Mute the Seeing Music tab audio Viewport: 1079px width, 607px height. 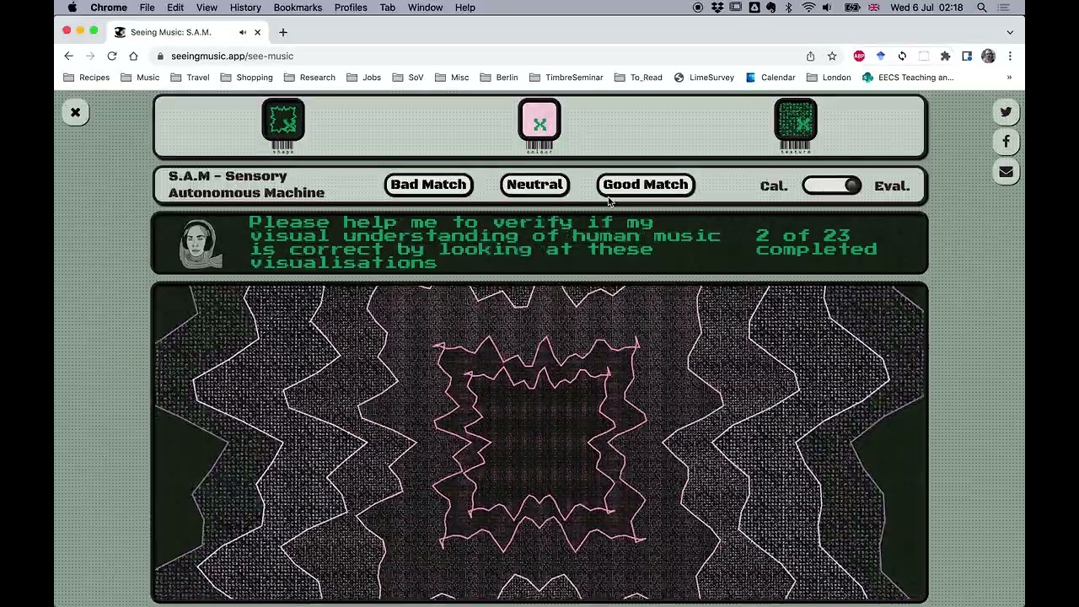coord(243,32)
